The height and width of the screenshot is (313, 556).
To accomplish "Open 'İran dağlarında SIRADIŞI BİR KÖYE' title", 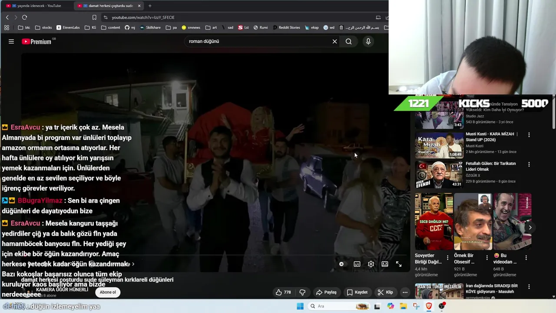I will pos(492,289).
